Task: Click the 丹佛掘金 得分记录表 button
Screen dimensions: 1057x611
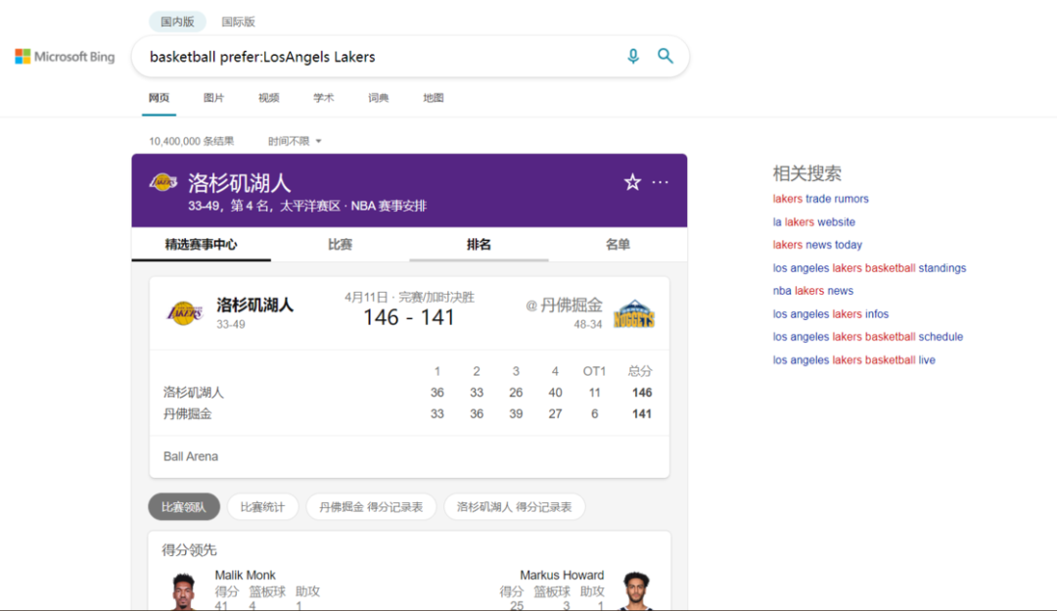Action: (x=371, y=507)
